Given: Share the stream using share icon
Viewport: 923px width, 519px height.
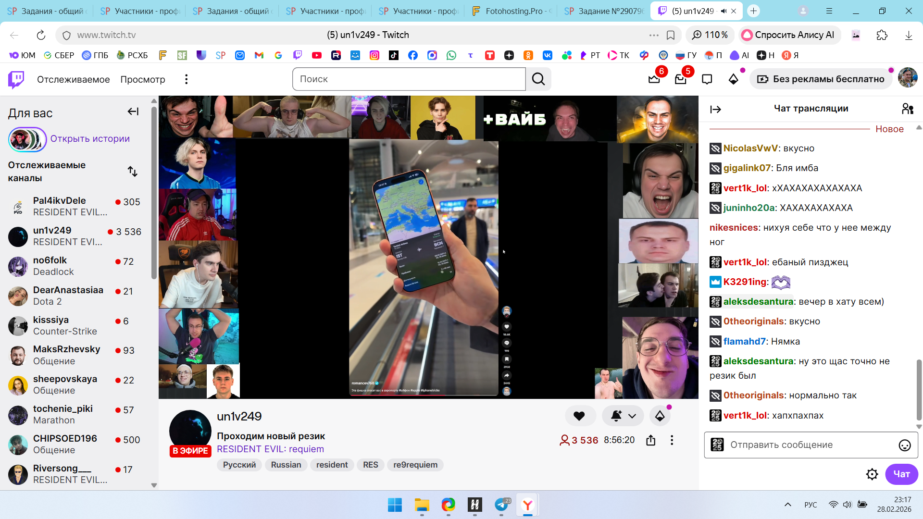Looking at the screenshot, I should point(650,440).
